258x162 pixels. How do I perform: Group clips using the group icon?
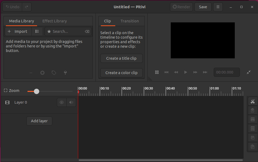(x=253, y=119)
